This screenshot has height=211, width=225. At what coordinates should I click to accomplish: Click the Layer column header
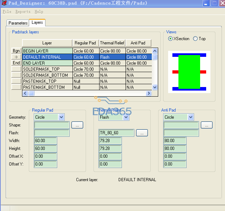(47, 43)
